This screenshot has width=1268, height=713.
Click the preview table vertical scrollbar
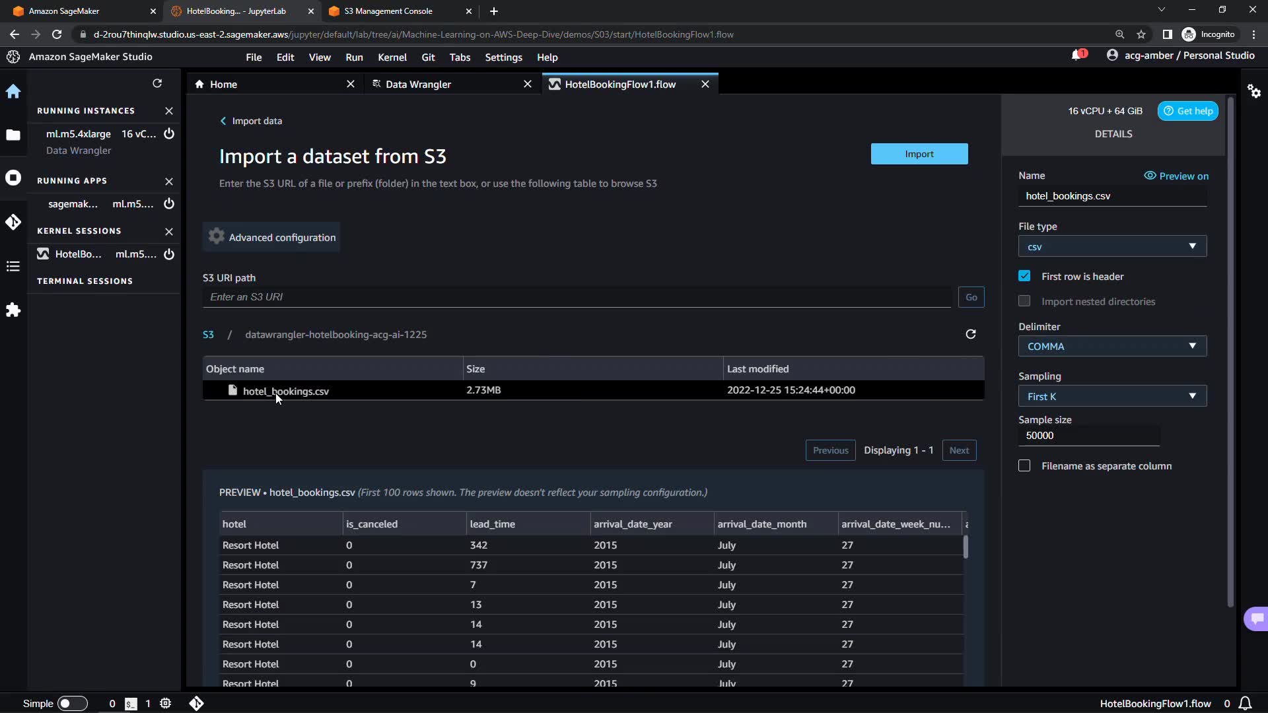click(966, 548)
